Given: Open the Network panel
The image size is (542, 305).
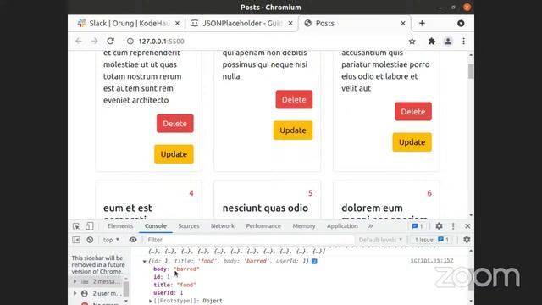Looking at the screenshot, I should point(223,226).
